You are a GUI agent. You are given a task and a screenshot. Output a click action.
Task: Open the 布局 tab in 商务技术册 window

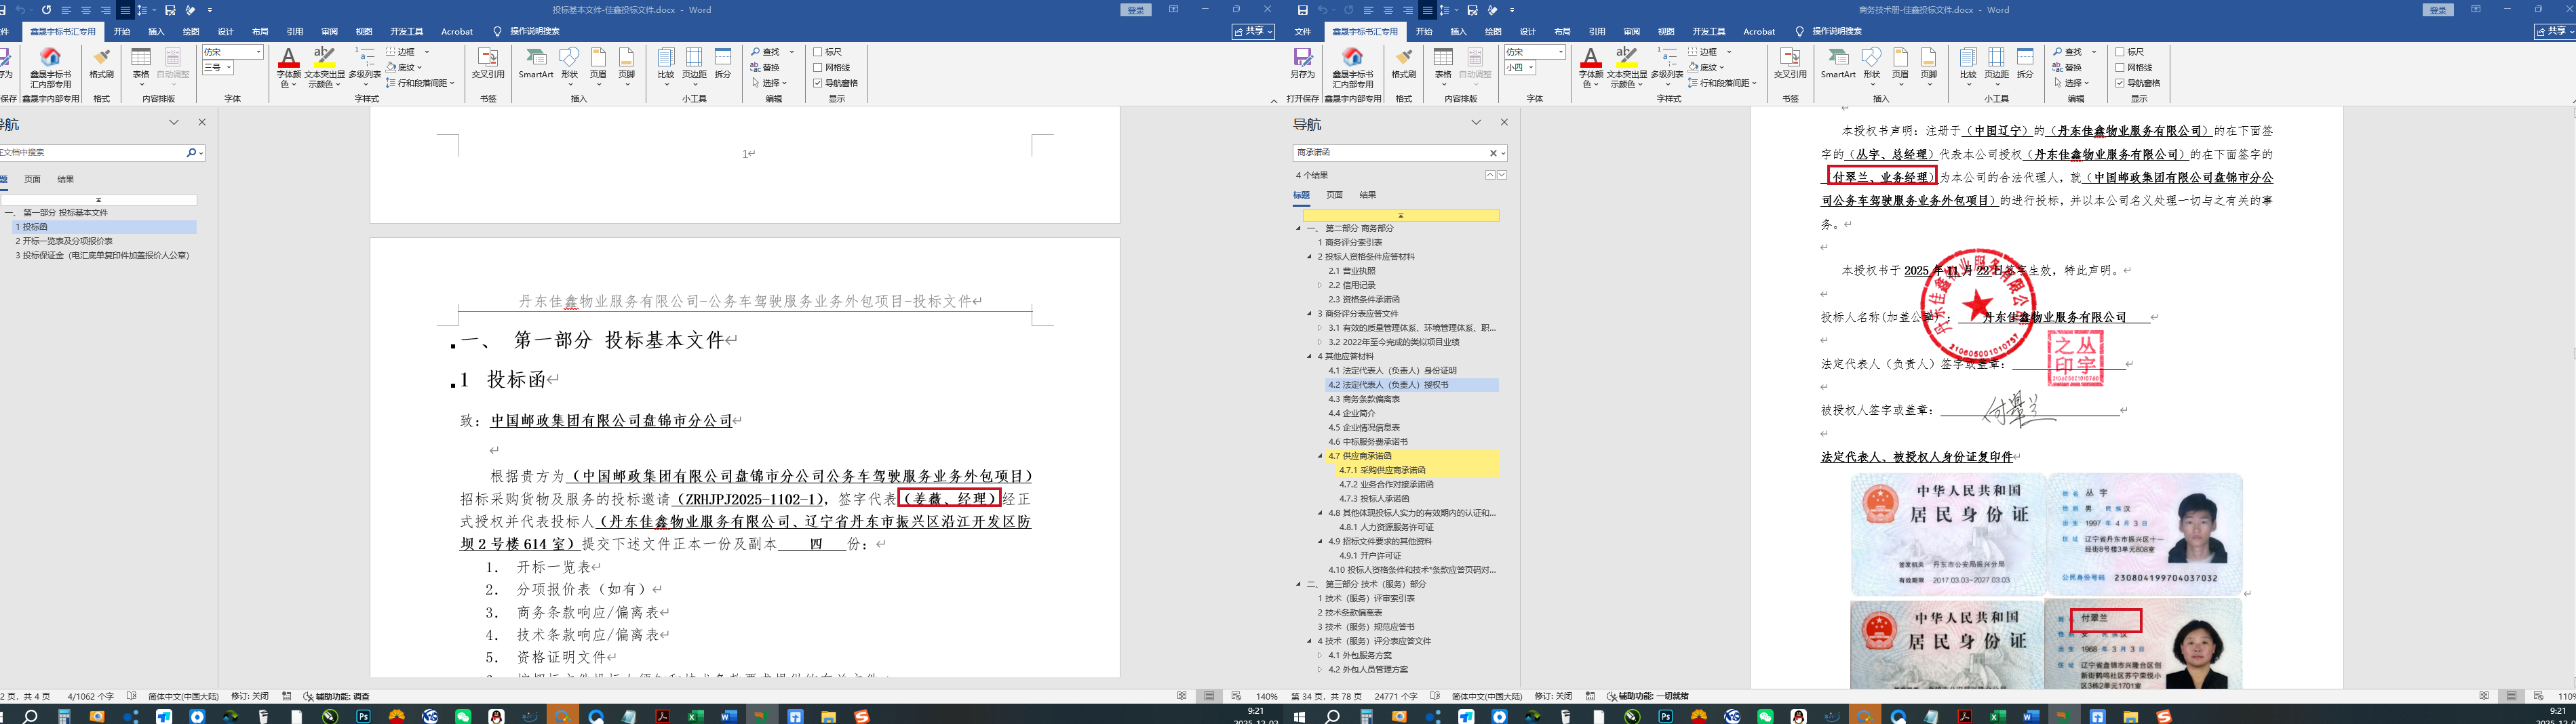[x=1562, y=32]
